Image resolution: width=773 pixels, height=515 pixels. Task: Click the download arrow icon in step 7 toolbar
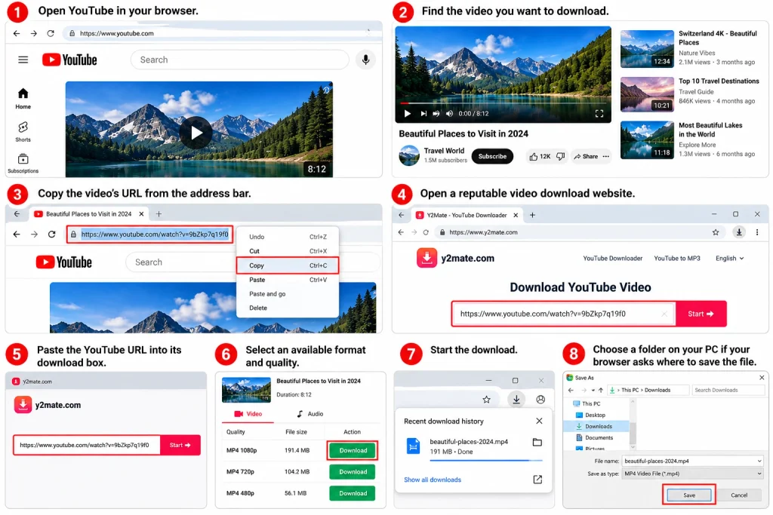pos(516,400)
